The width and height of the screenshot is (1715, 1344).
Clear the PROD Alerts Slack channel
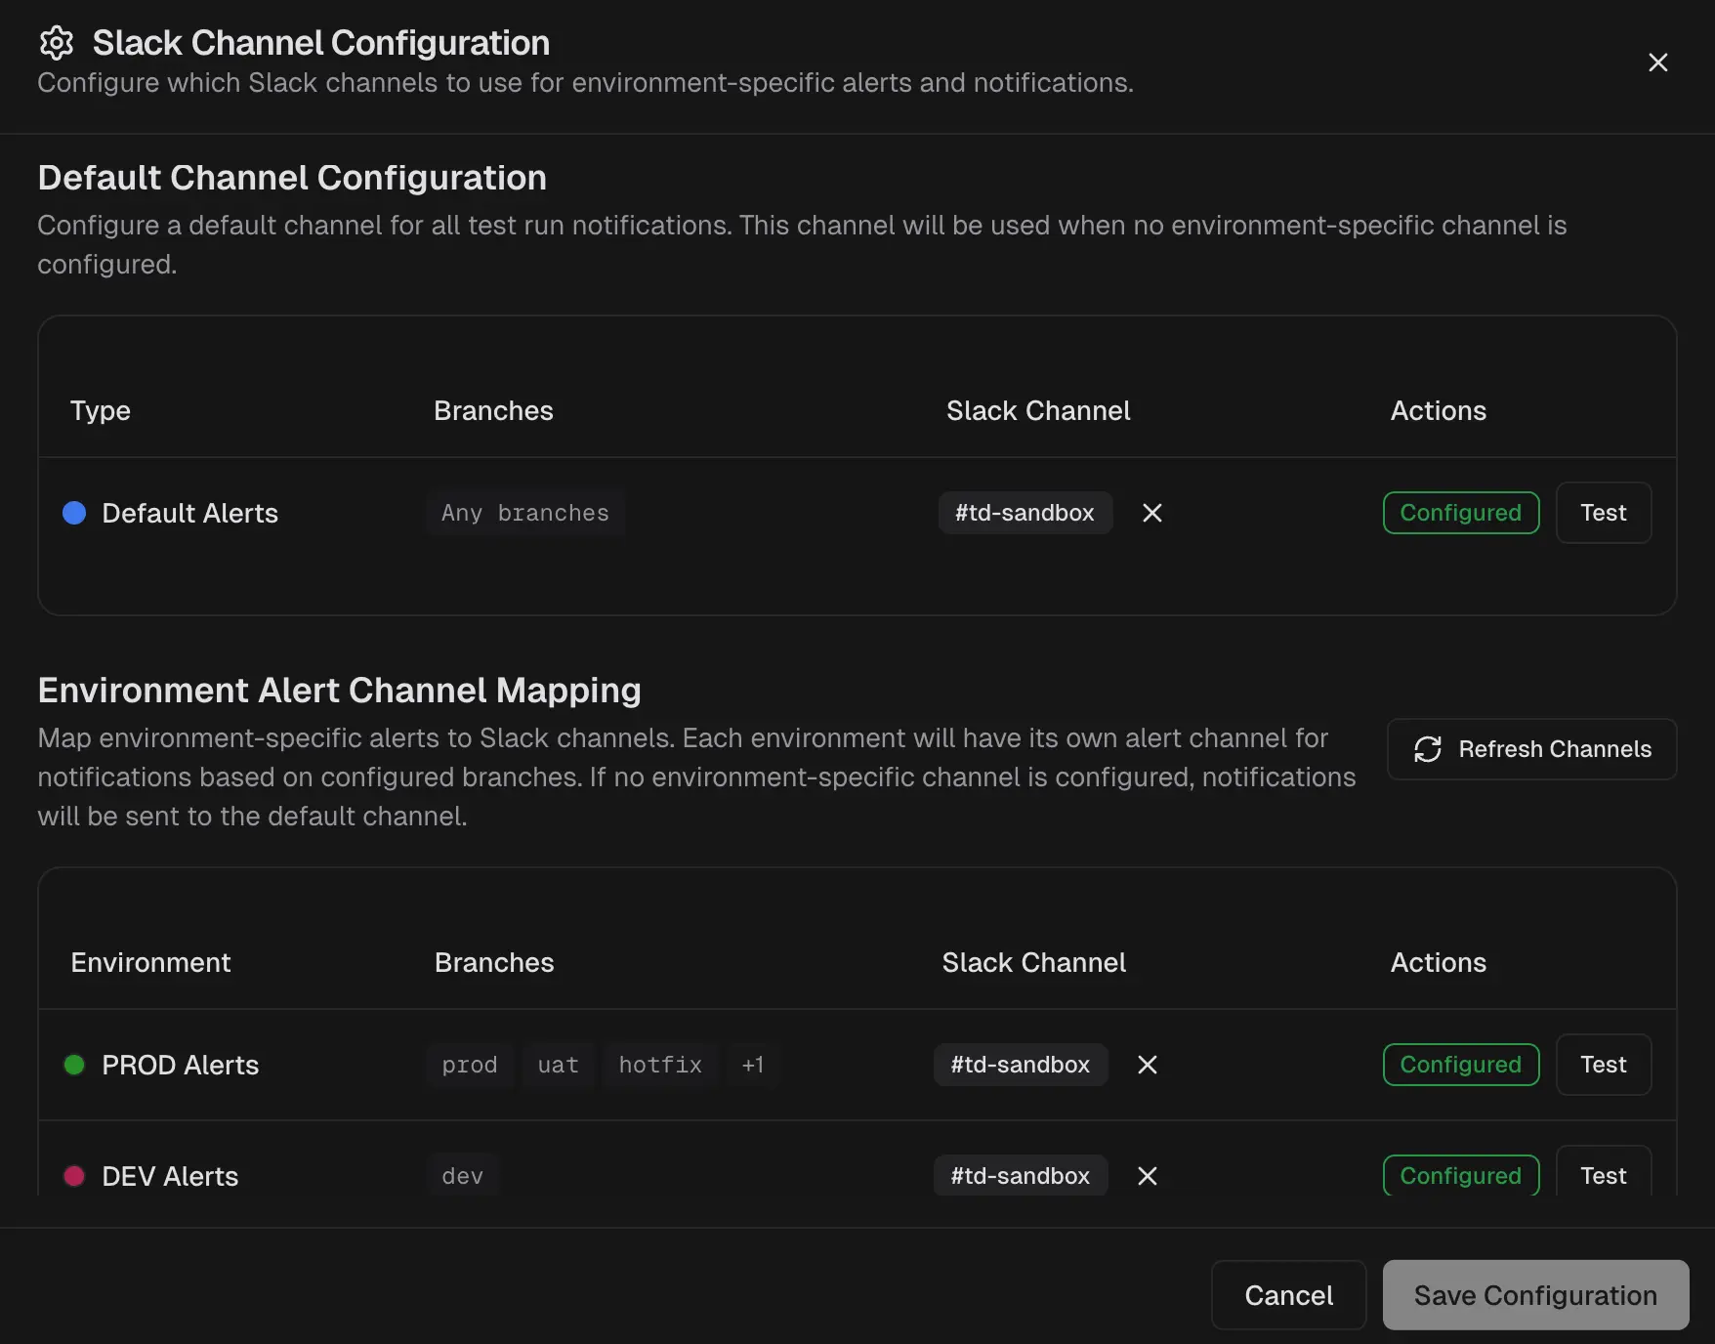point(1147,1065)
